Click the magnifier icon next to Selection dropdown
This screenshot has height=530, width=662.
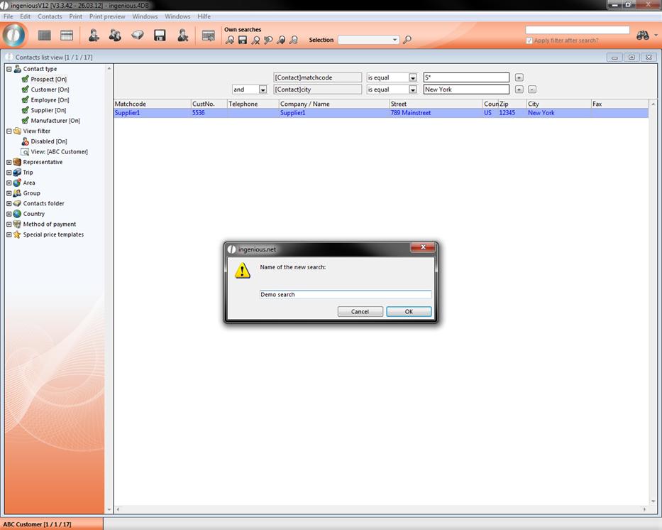coord(407,40)
